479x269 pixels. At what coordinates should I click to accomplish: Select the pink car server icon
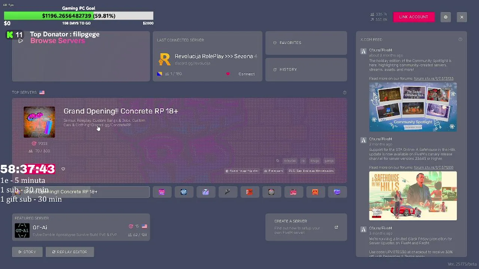[293, 192]
